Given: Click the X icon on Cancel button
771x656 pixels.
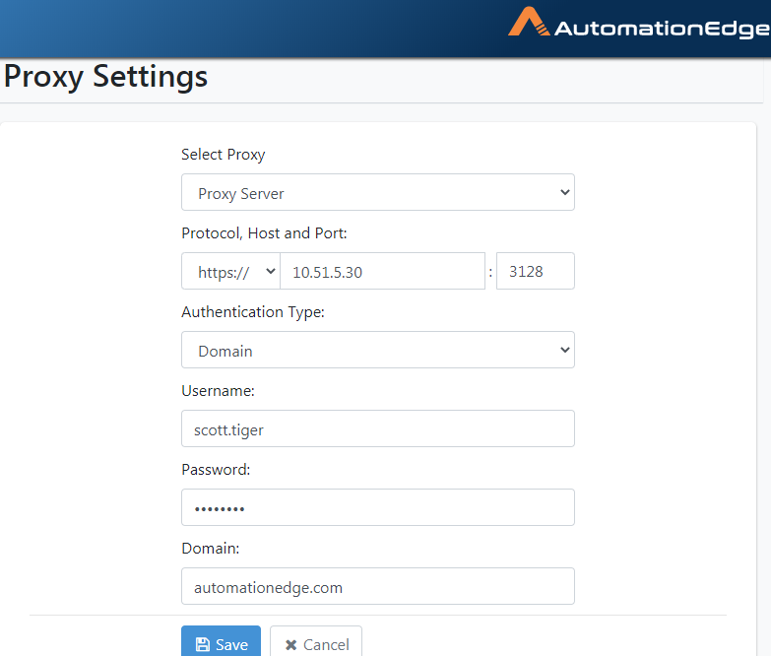Looking at the screenshot, I should coord(291,645).
